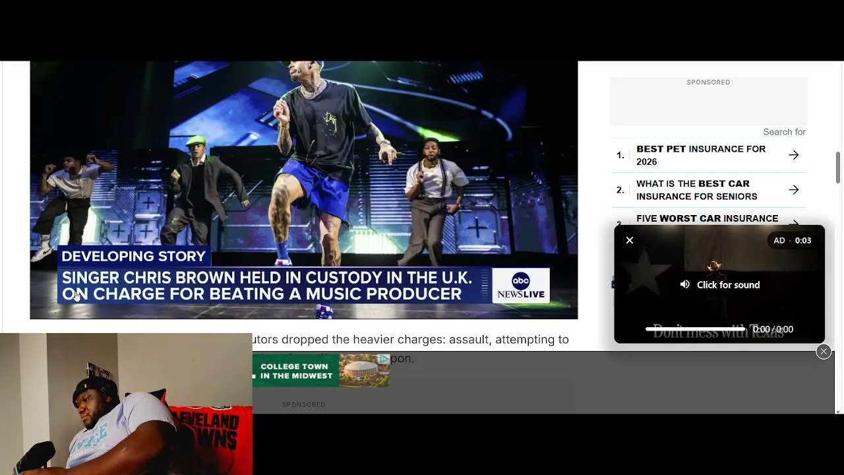Screen dimensions: 844x475
Task: Click the speaker icon to unmute the ad
Action: [685, 284]
